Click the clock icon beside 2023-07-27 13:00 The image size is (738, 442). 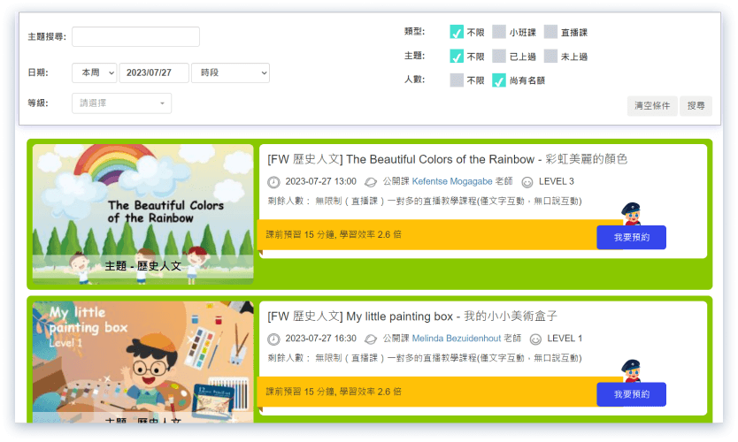click(x=273, y=182)
